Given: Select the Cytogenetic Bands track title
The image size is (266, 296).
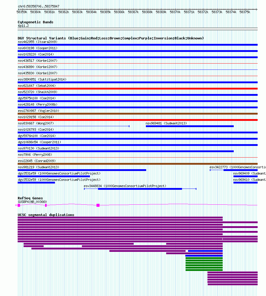Looking at the screenshot, I should (x=36, y=22).
